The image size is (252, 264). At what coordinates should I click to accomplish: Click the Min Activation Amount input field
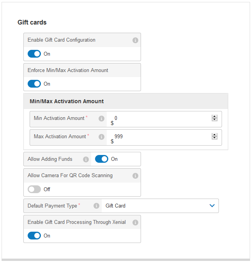(160, 118)
